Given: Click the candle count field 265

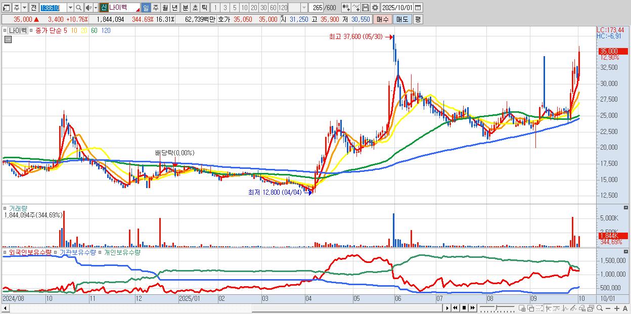Looking at the screenshot, I should tap(315, 8).
